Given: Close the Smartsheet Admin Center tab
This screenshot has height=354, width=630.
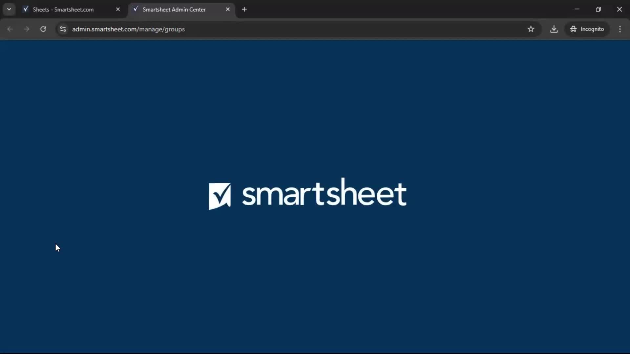Looking at the screenshot, I should [228, 9].
